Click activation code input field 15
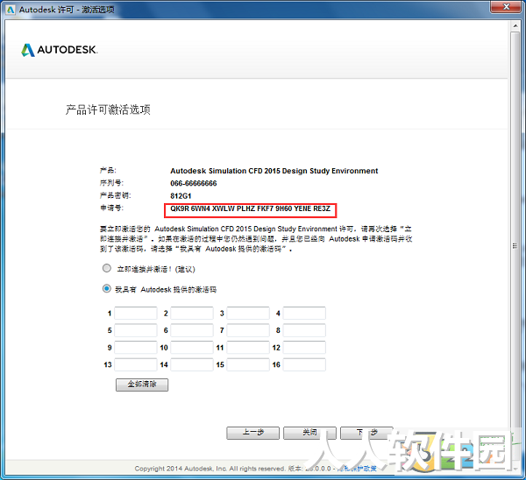This screenshot has height=480, width=526. (248, 364)
